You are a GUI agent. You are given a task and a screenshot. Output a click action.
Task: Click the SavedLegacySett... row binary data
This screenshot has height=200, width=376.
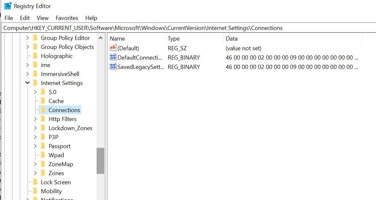point(292,67)
